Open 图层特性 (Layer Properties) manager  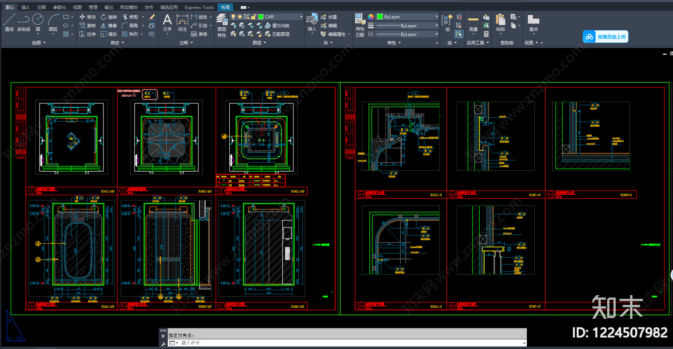tap(222, 25)
